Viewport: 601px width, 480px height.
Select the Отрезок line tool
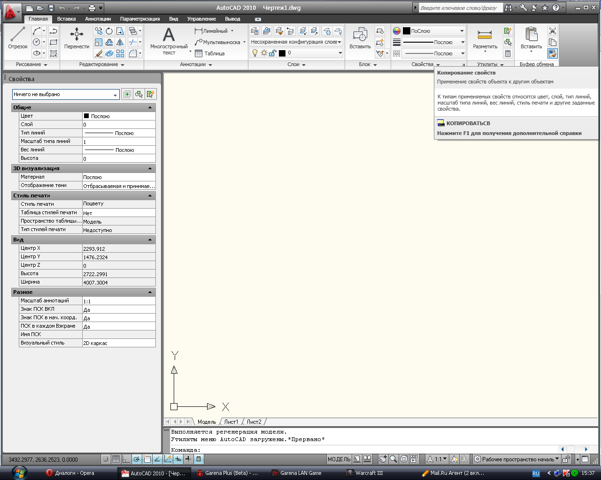click(x=18, y=37)
